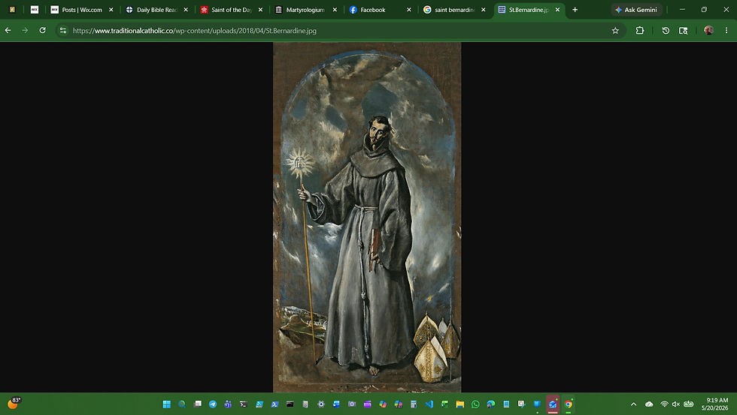Open the clock showing 9:19 AM
The height and width of the screenshot is (415, 737).
click(716, 404)
